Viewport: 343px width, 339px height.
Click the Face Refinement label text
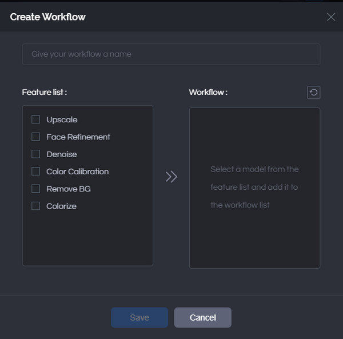click(78, 137)
